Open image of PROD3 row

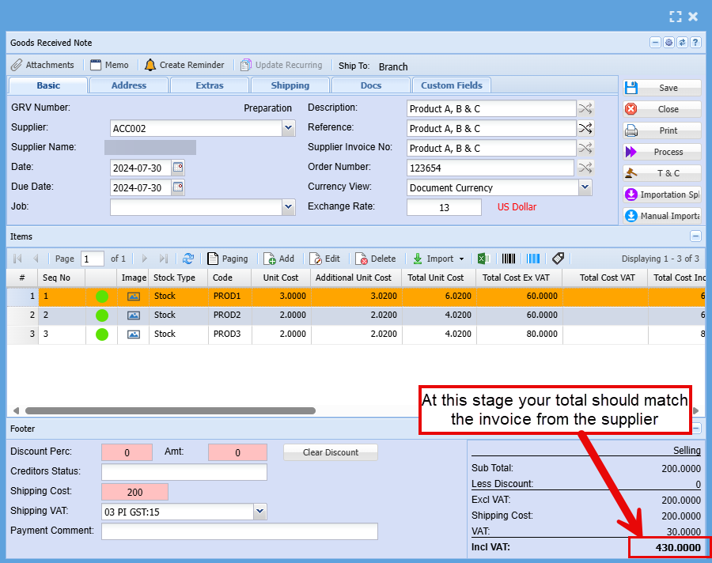[x=134, y=334]
